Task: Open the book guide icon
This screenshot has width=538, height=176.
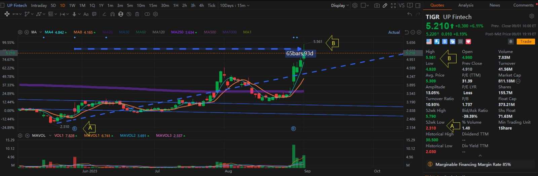Action: [410, 5]
